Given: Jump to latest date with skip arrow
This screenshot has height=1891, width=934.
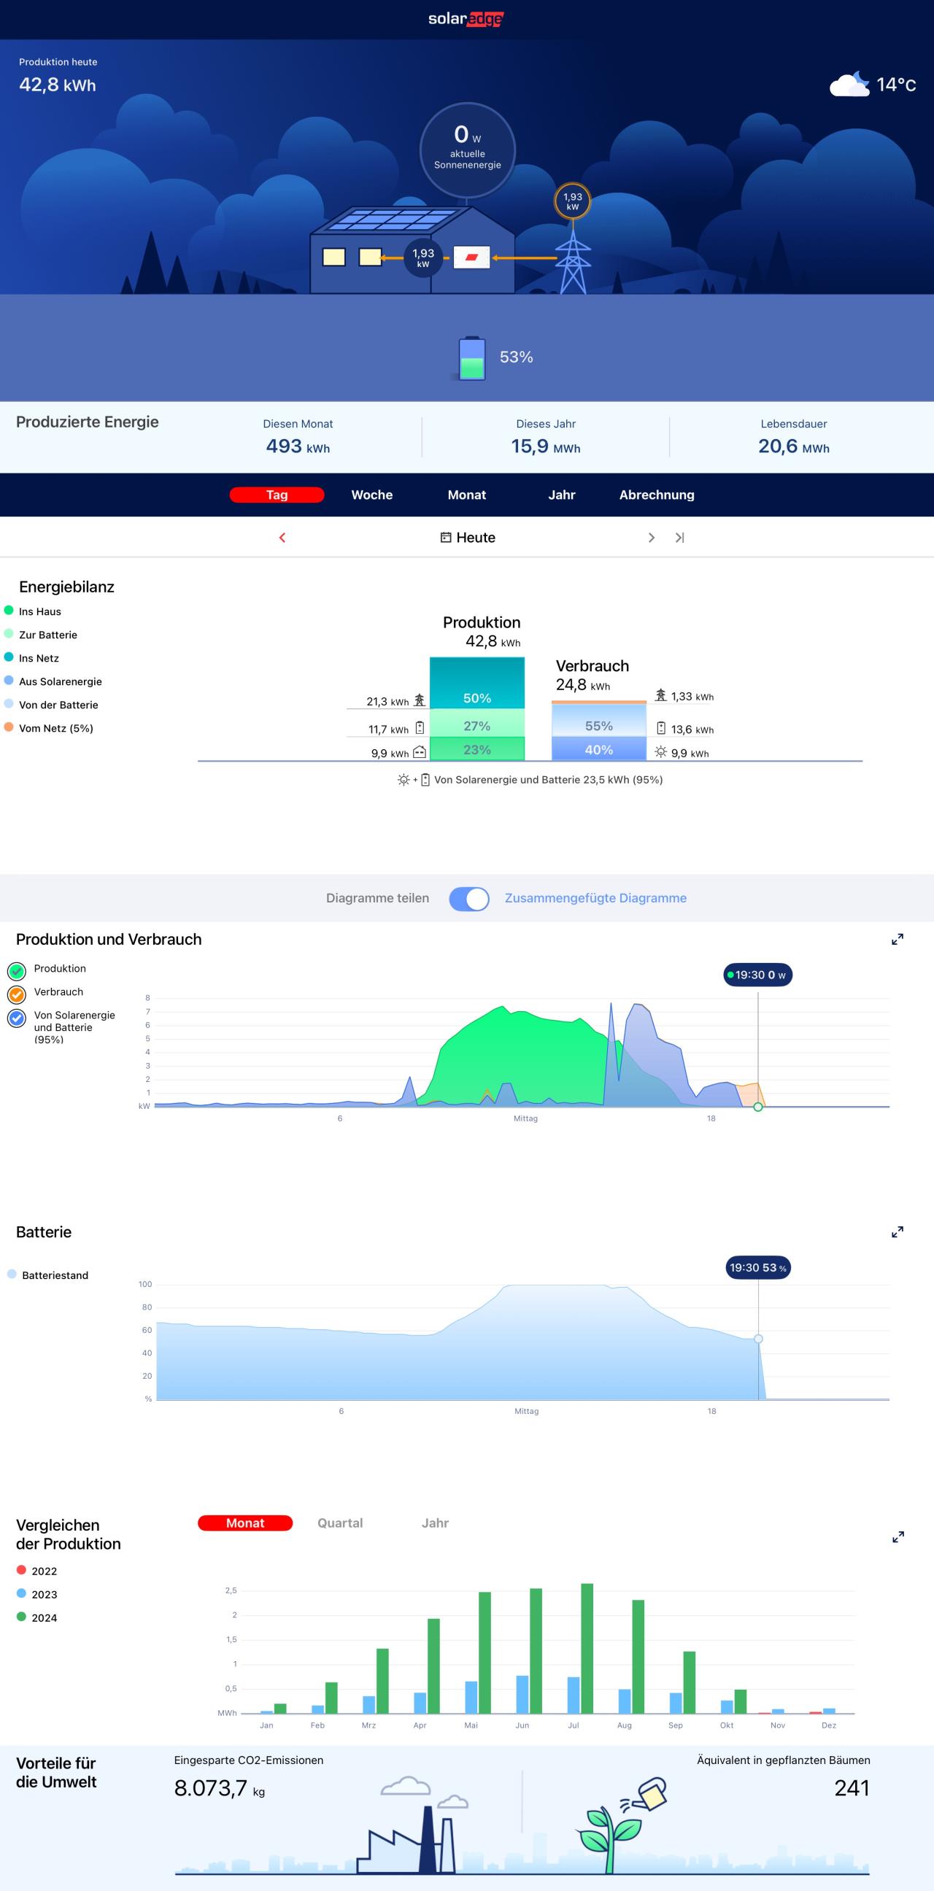Looking at the screenshot, I should pyautogui.click(x=680, y=538).
